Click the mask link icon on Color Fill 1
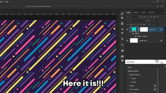This screenshot has height=93, width=166. click(139, 29)
